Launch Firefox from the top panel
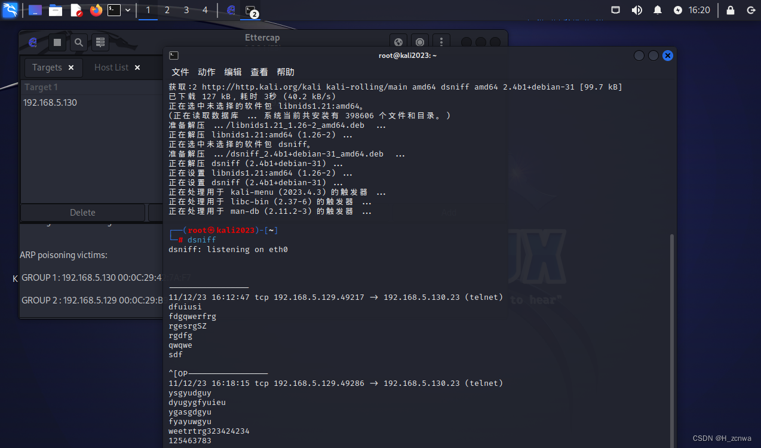Viewport: 761px width, 448px height. (96, 10)
